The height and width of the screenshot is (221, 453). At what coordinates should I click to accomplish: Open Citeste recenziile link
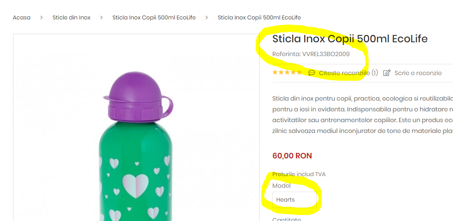tap(344, 73)
